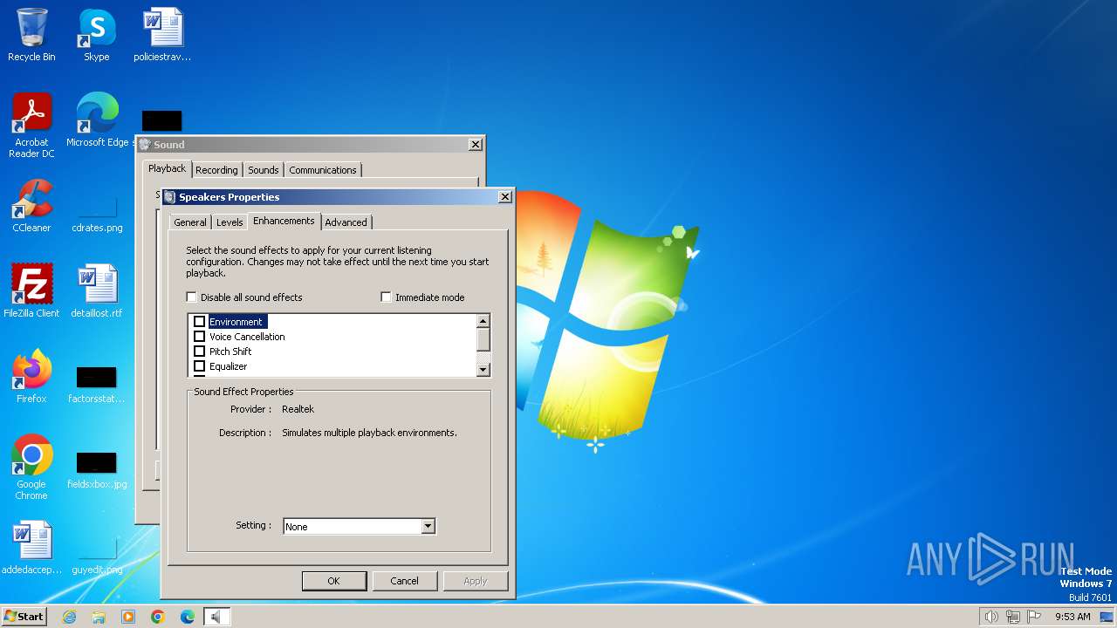Confirm with the OK button
Viewport: 1117px width, 628px height.
(333, 581)
